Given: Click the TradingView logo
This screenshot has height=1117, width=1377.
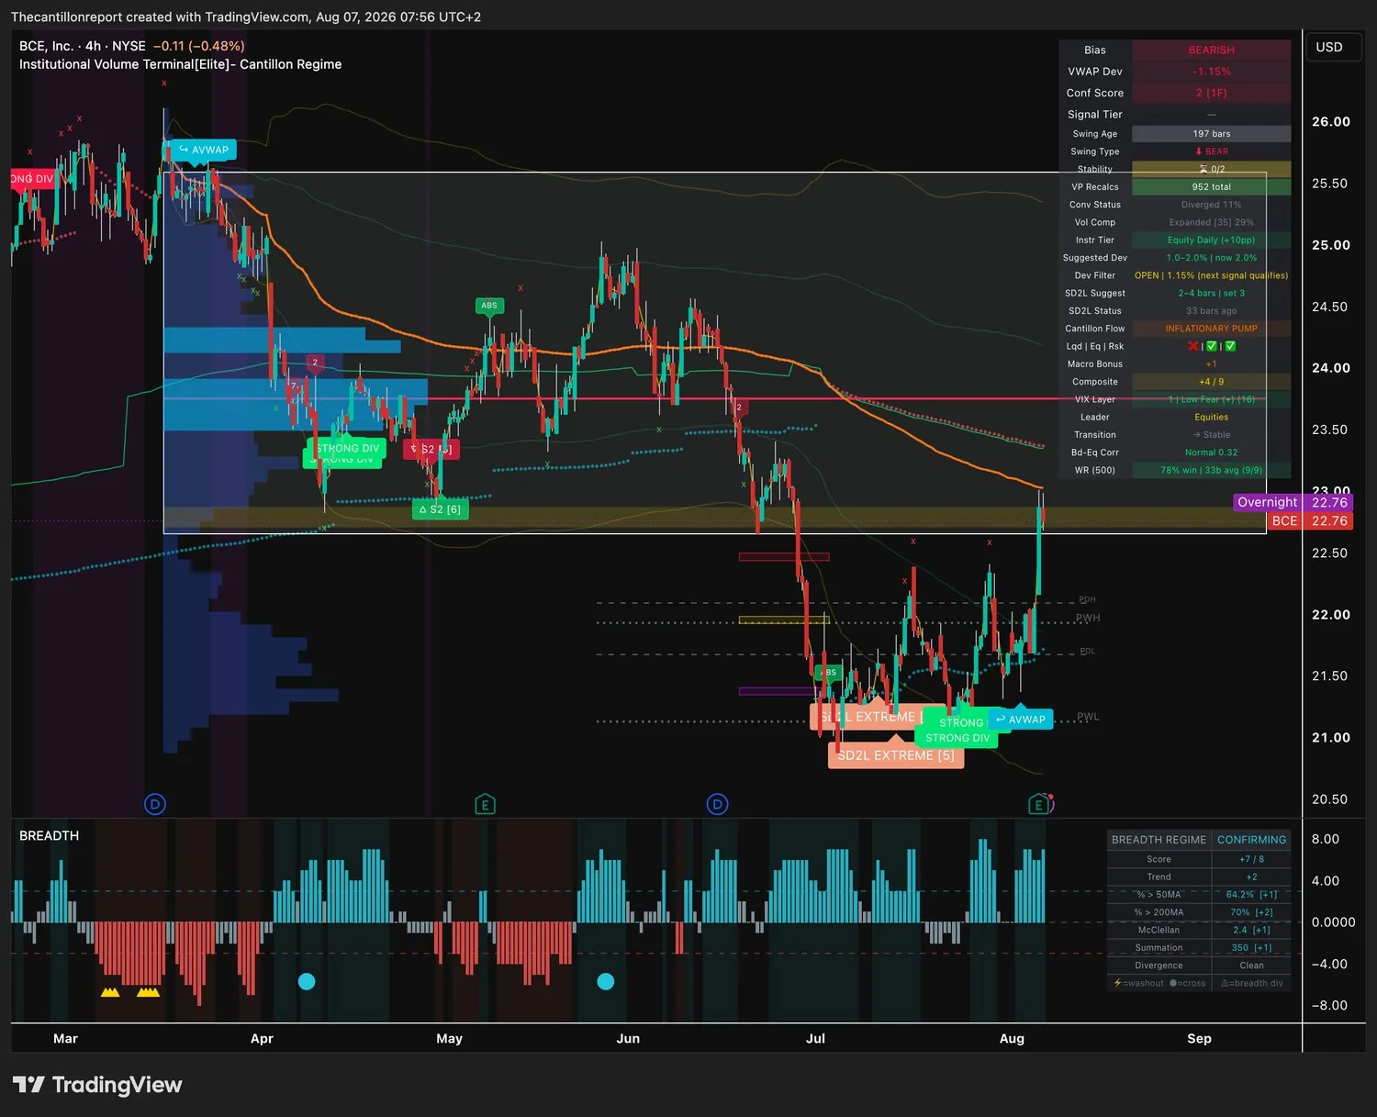Looking at the screenshot, I should [97, 1085].
